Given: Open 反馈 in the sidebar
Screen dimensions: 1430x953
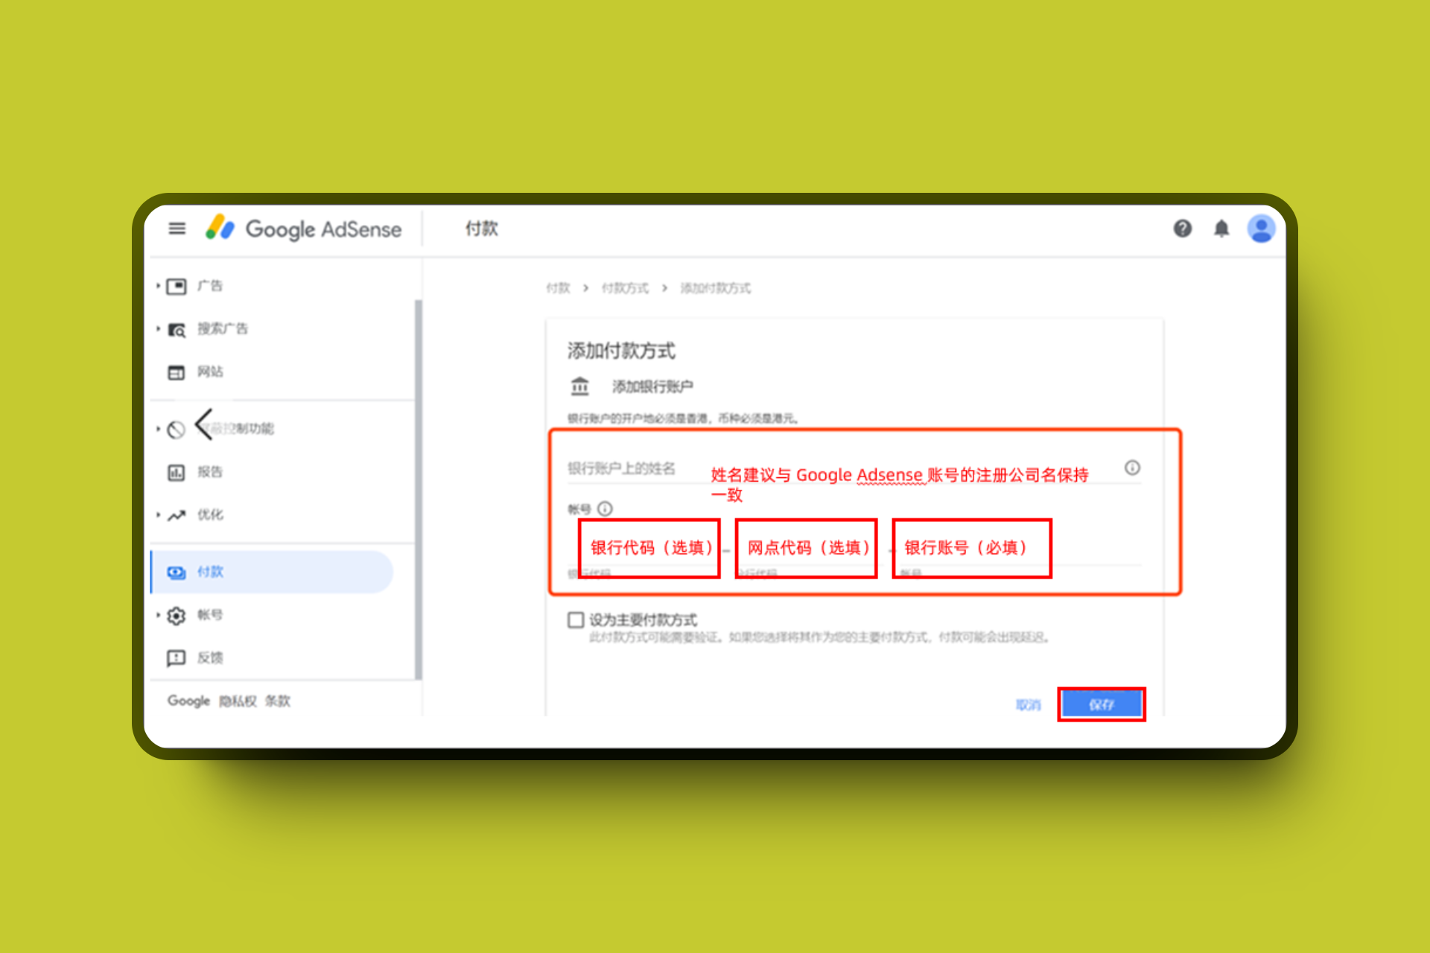Looking at the screenshot, I should pyautogui.click(x=210, y=658).
